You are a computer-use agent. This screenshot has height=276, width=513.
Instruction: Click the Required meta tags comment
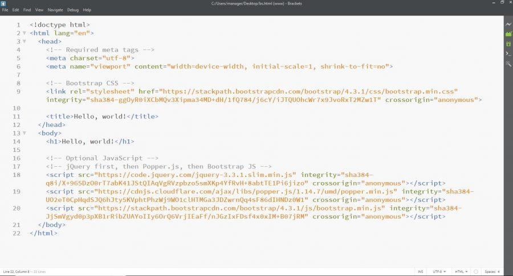(x=100, y=50)
